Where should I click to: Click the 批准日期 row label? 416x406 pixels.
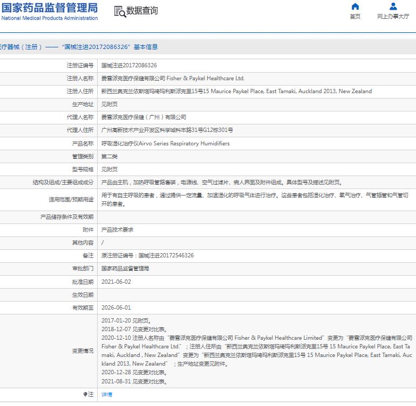coord(83,282)
